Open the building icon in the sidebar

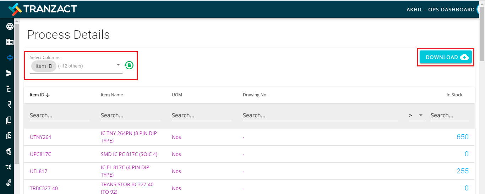10,42
